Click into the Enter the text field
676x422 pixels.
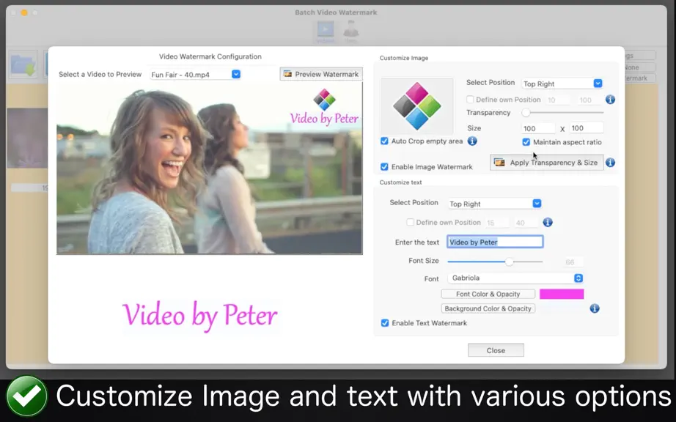tap(495, 242)
